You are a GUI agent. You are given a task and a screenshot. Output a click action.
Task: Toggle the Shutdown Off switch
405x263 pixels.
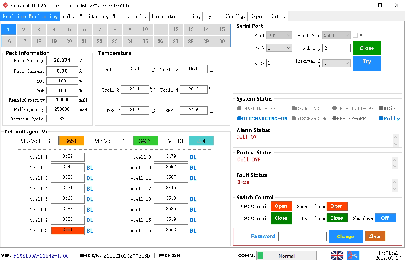(385, 218)
